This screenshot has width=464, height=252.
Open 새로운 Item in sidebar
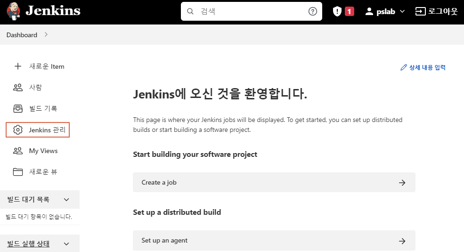47,66
